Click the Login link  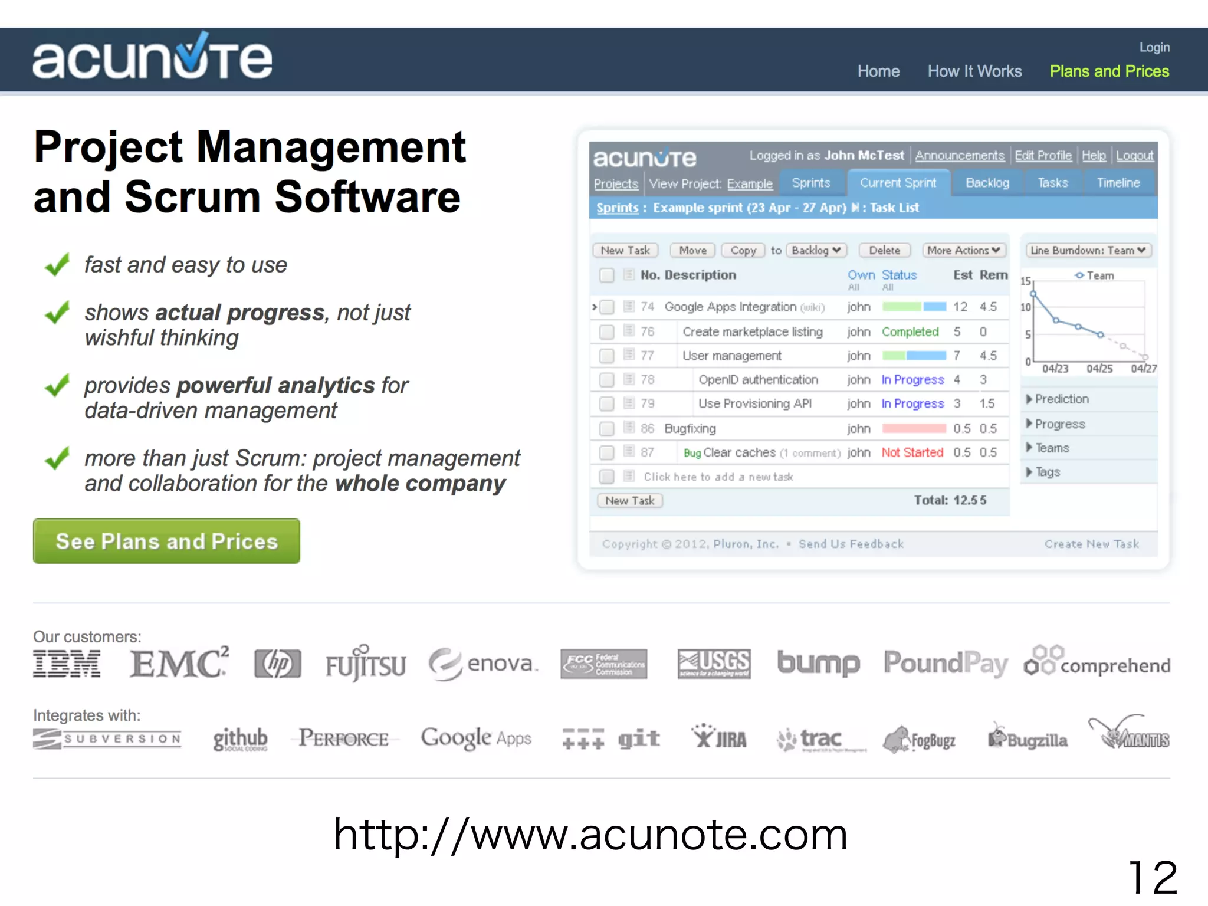pyautogui.click(x=1154, y=47)
